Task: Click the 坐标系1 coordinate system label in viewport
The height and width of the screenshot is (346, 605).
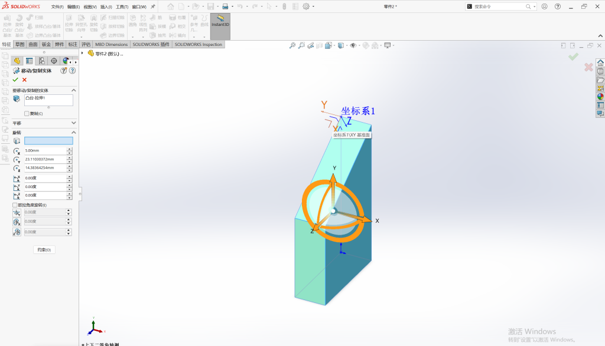Action: coord(357,111)
